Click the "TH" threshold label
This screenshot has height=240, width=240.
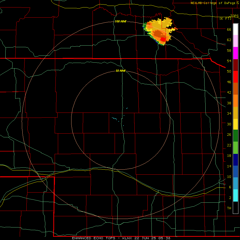[x=229, y=208]
